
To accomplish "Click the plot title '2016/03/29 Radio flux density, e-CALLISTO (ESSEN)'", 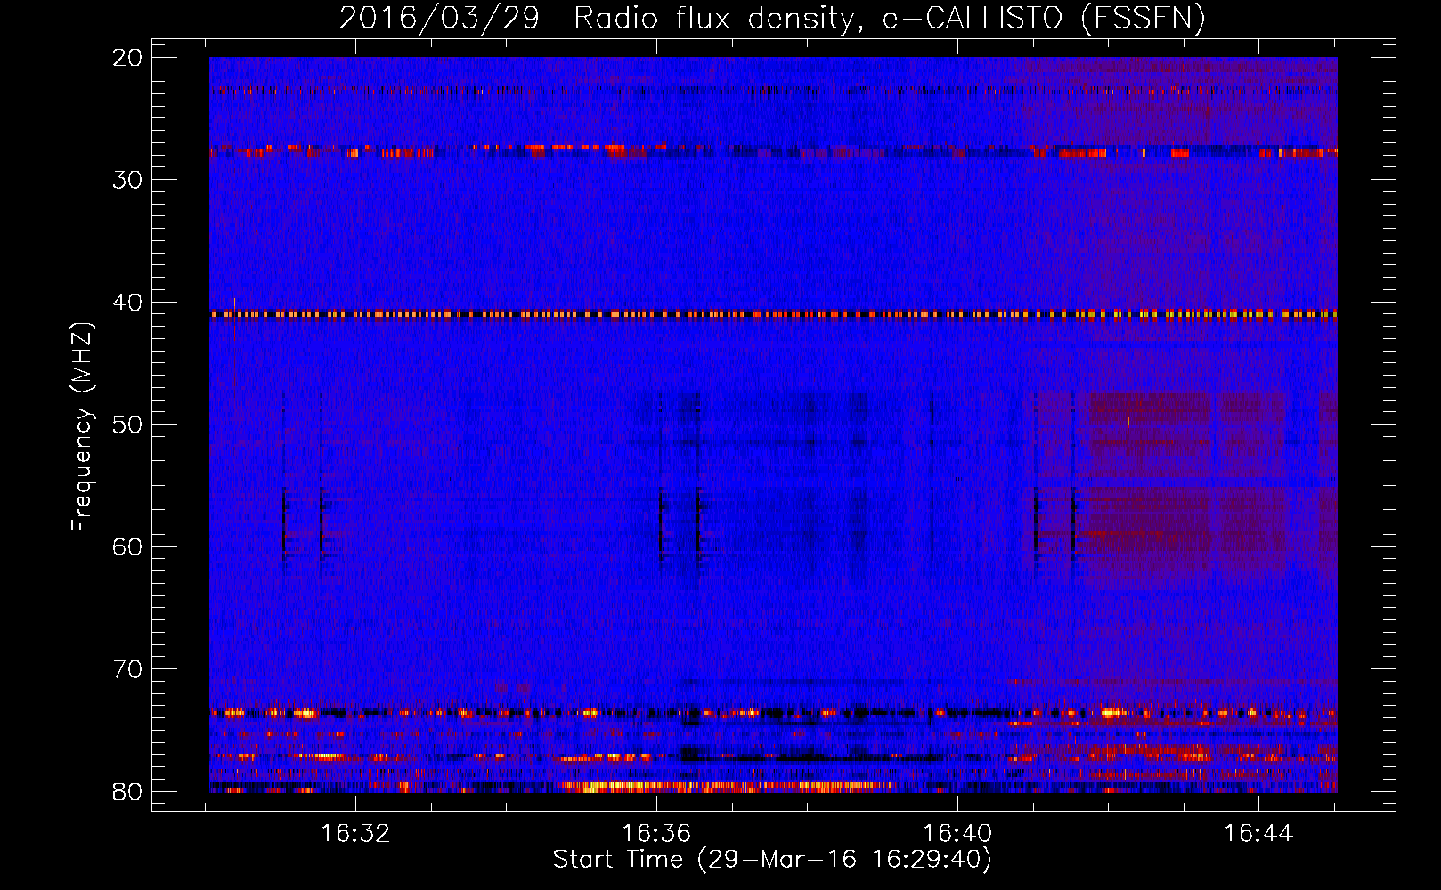I will click(x=772, y=18).
